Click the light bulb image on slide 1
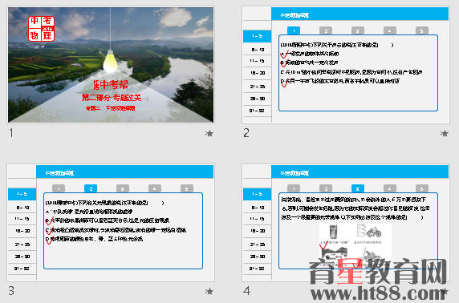Viewport: 459px width, 303px height. click(x=111, y=61)
